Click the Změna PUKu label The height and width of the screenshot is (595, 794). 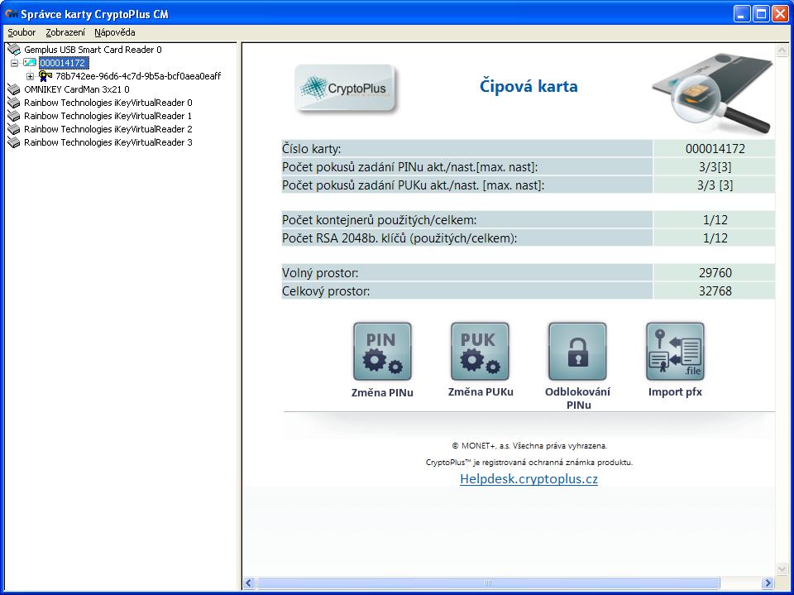click(481, 391)
